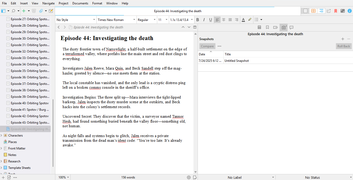Image resolution: width=353 pixels, height=180 pixels.
Task: Expand the Characters folder in the binder
Action: [x=2, y=136]
